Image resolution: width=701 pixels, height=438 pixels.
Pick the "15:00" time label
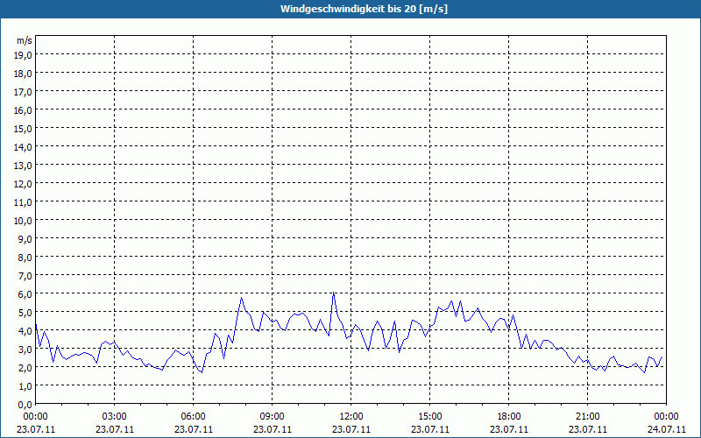click(430, 417)
